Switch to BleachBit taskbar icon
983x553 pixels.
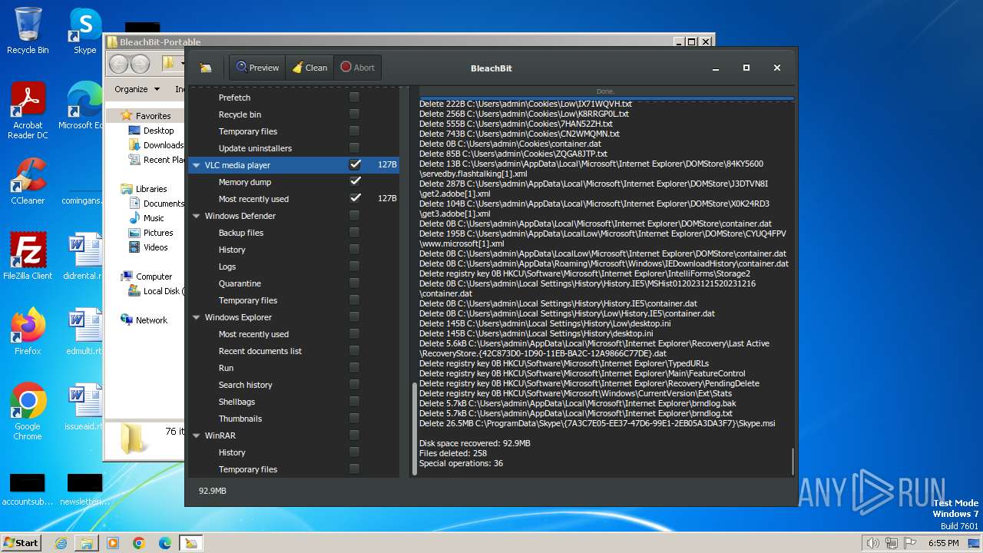click(190, 543)
